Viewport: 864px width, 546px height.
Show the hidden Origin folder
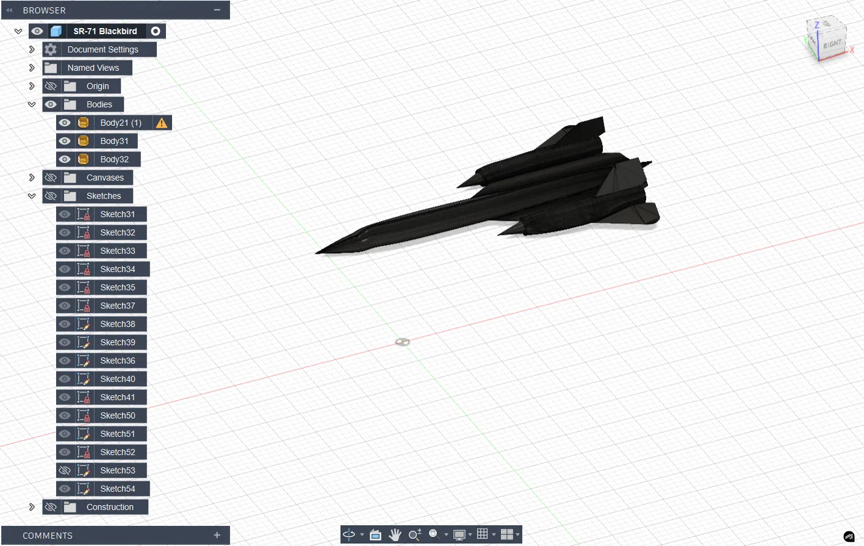pos(51,86)
